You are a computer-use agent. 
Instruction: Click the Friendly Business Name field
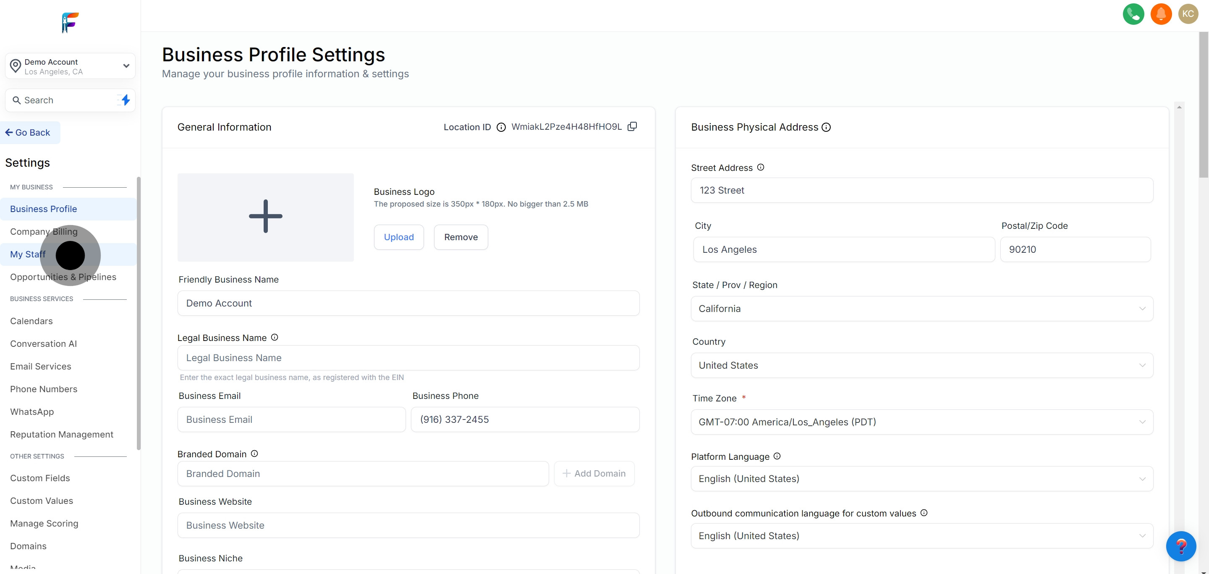click(x=408, y=303)
